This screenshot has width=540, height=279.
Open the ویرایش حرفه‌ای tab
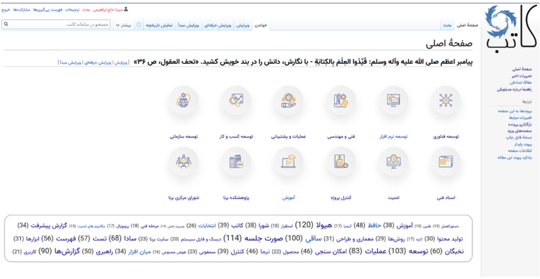[x=219, y=25]
